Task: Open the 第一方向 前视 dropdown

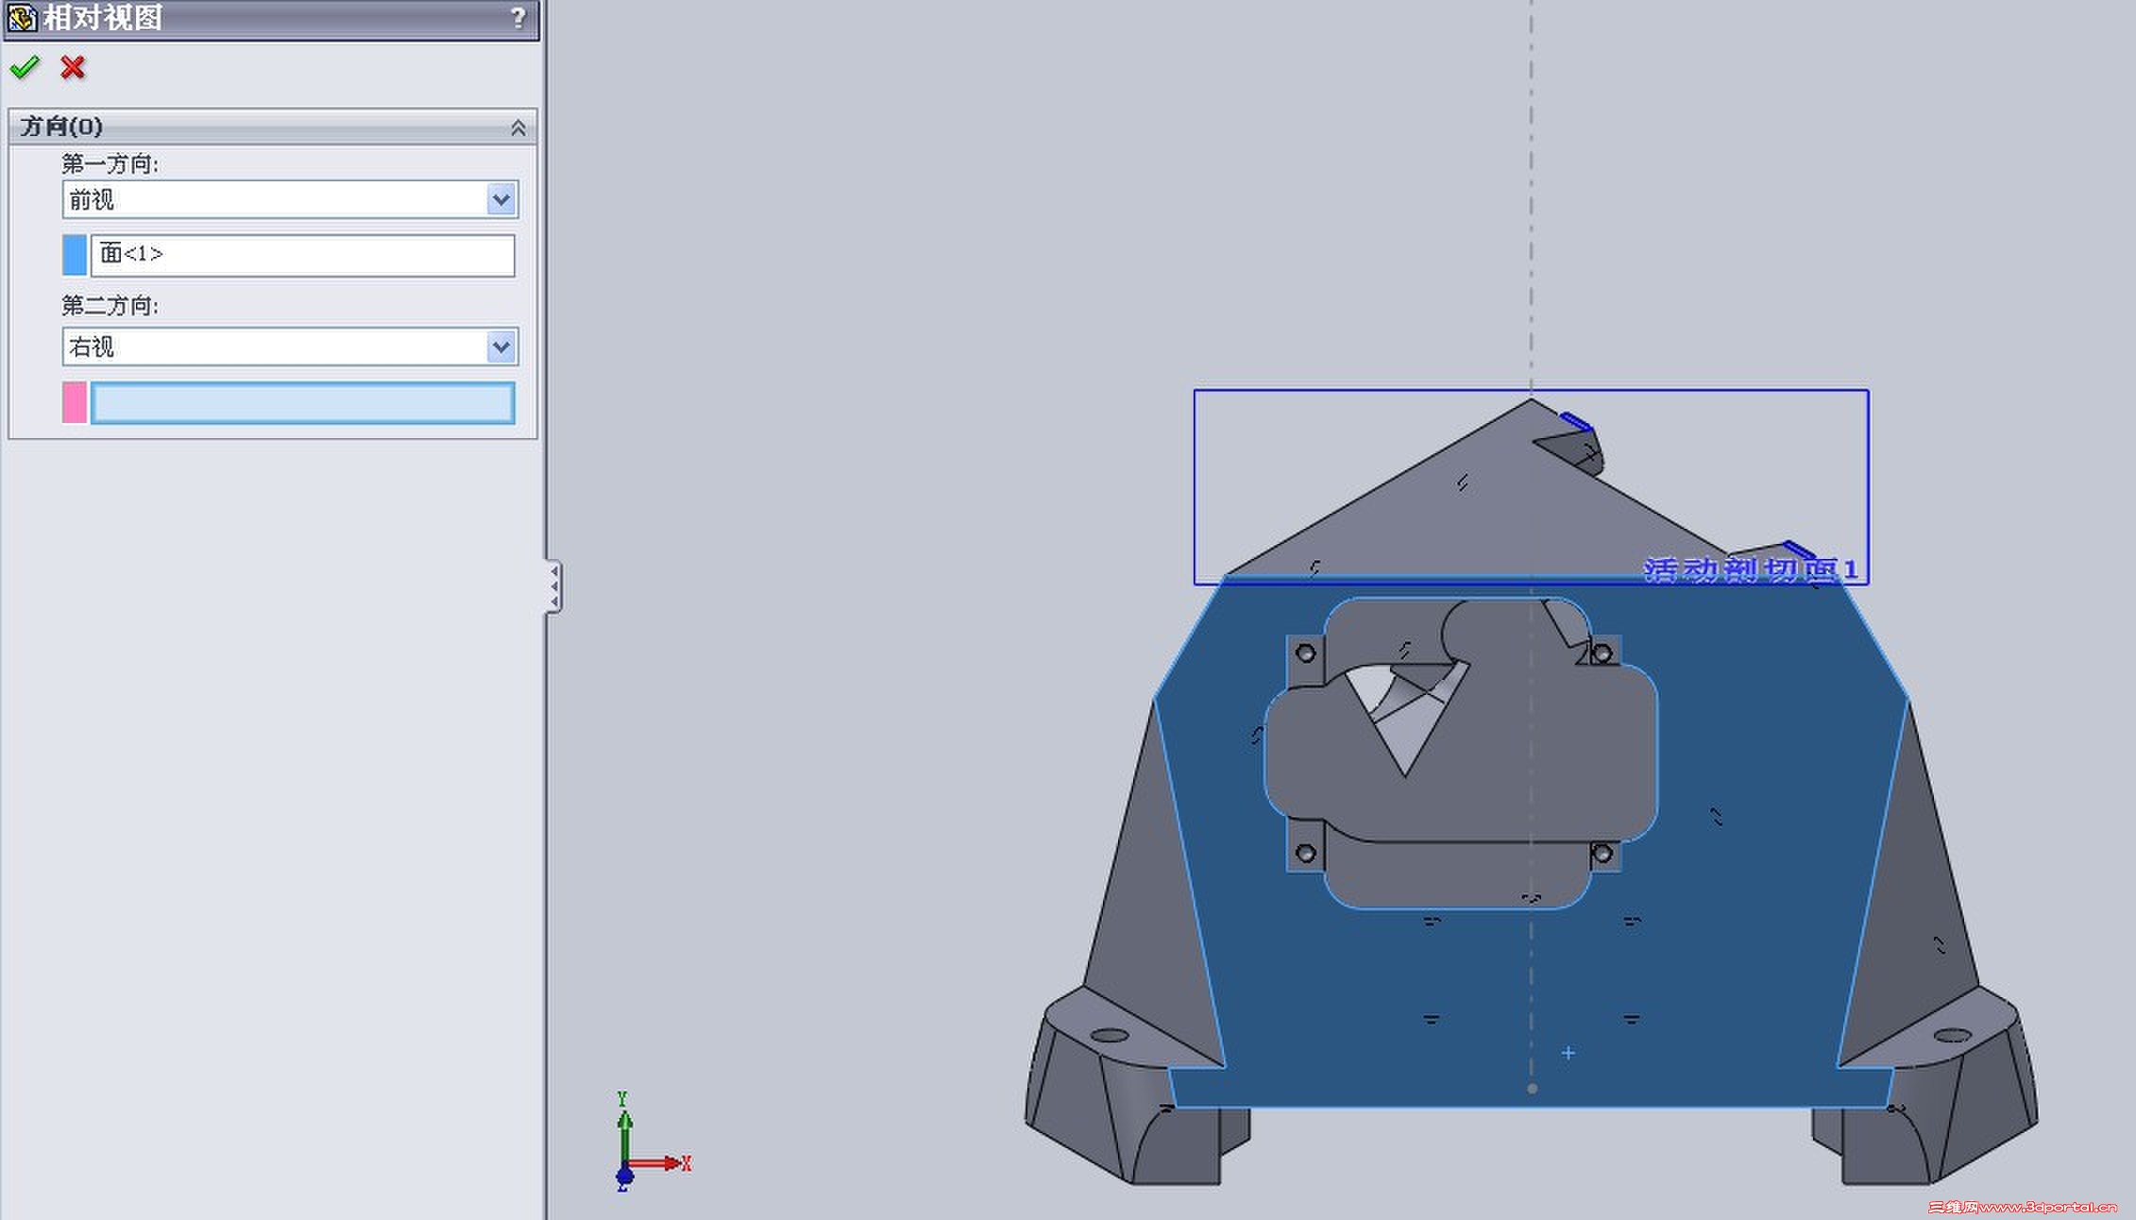Action: pos(500,199)
